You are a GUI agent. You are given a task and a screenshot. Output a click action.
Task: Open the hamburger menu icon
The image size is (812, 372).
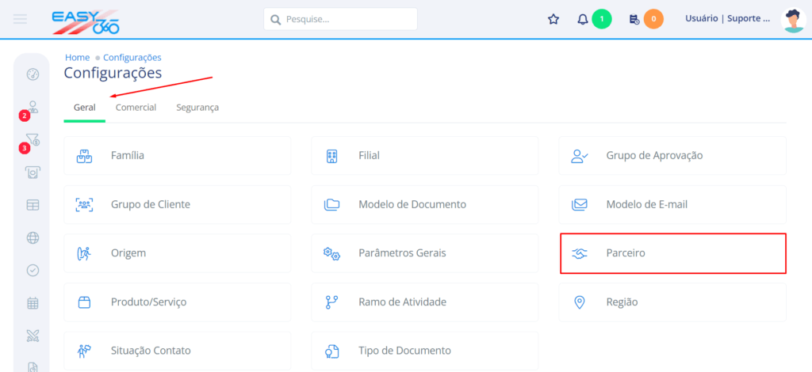coord(20,19)
